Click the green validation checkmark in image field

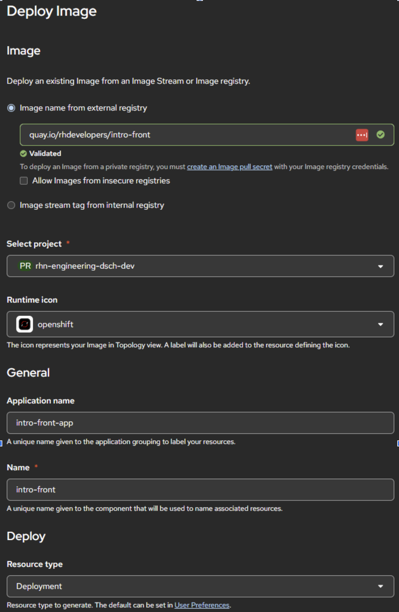[380, 135]
